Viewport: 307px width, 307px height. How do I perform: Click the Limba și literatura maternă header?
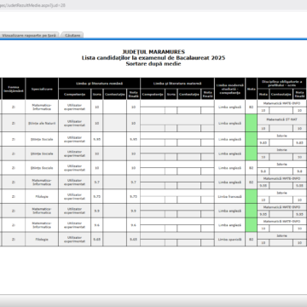click(177, 84)
